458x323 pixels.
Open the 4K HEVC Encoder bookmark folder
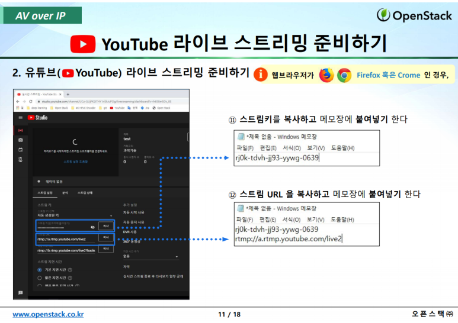point(84,108)
